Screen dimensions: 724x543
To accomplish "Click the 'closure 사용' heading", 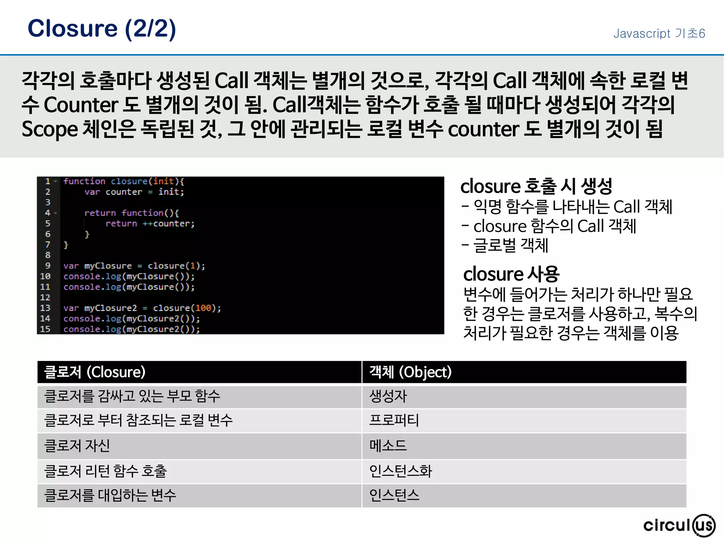I will (511, 274).
